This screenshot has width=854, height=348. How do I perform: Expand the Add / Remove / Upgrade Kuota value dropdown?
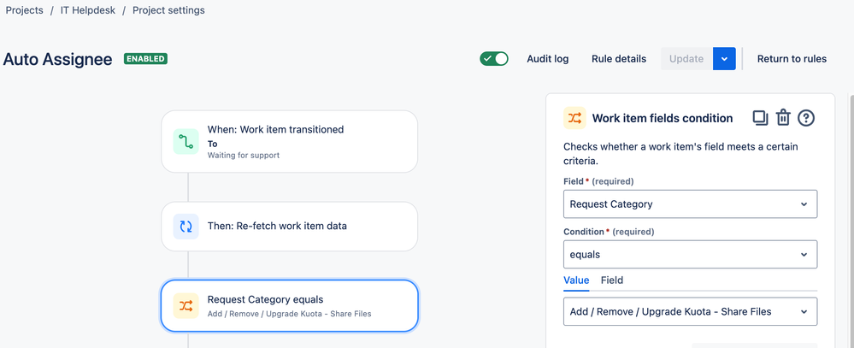691,311
